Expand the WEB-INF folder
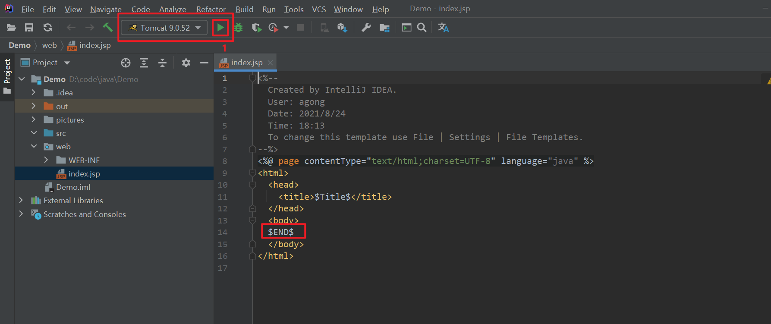This screenshot has height=324, width=771. point(46,160)
